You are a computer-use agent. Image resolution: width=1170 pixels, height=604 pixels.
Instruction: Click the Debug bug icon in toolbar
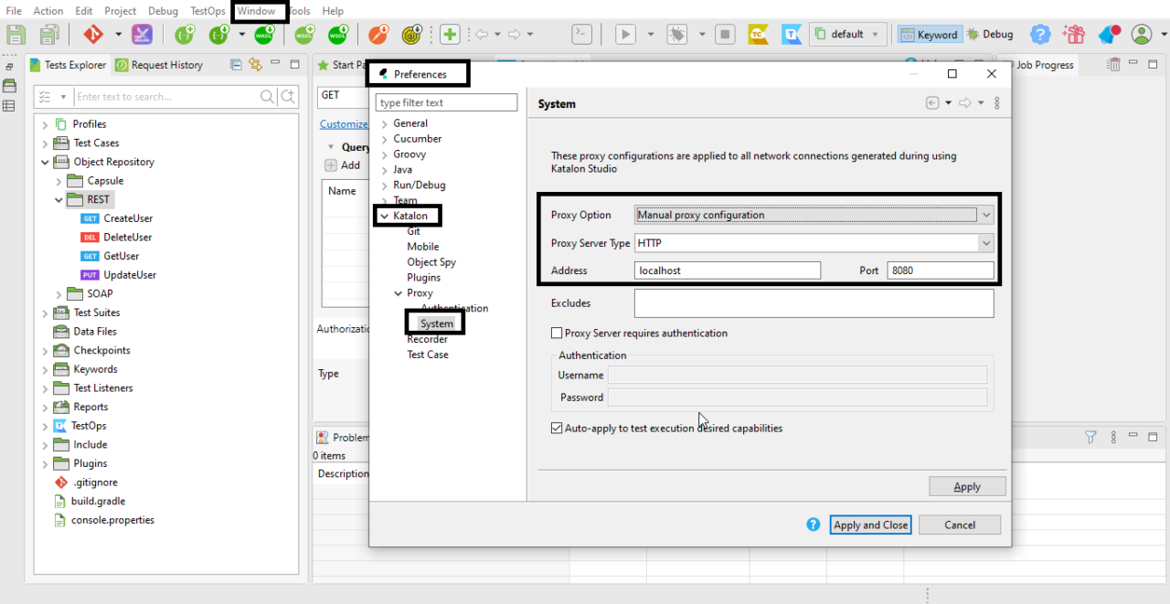[676, 35]
